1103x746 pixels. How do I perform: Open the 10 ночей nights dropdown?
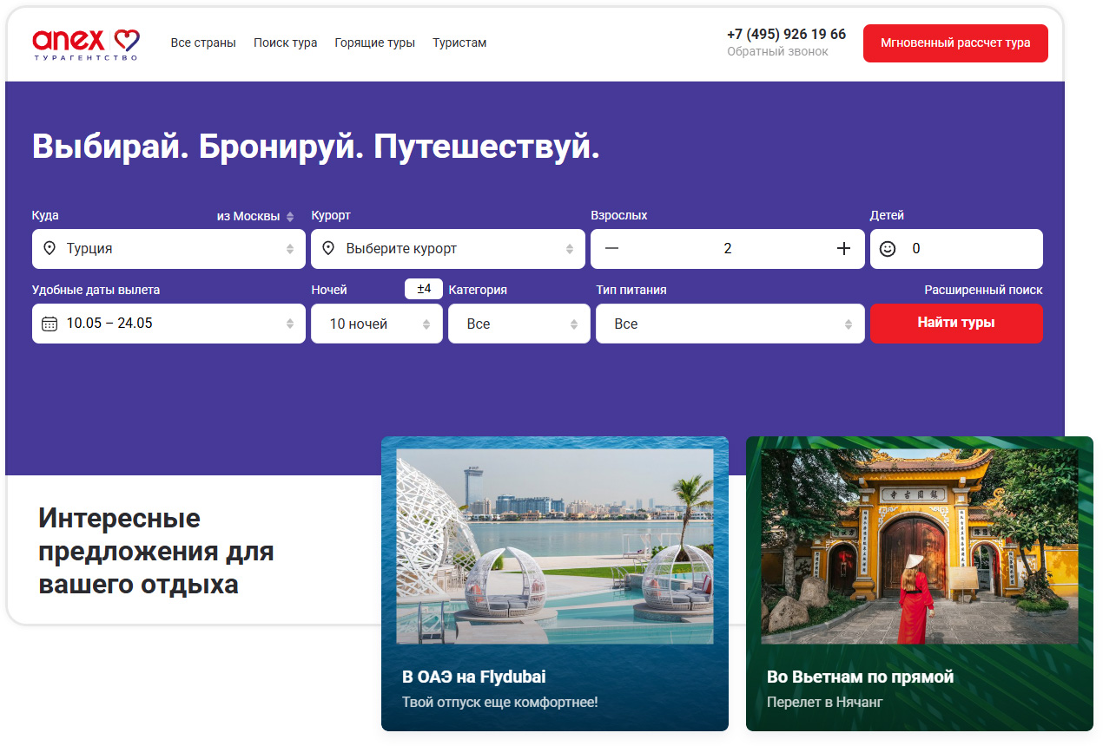coord(377,324)
